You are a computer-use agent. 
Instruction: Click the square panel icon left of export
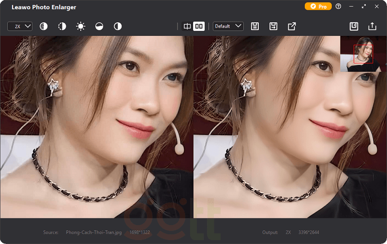(354, 26)
